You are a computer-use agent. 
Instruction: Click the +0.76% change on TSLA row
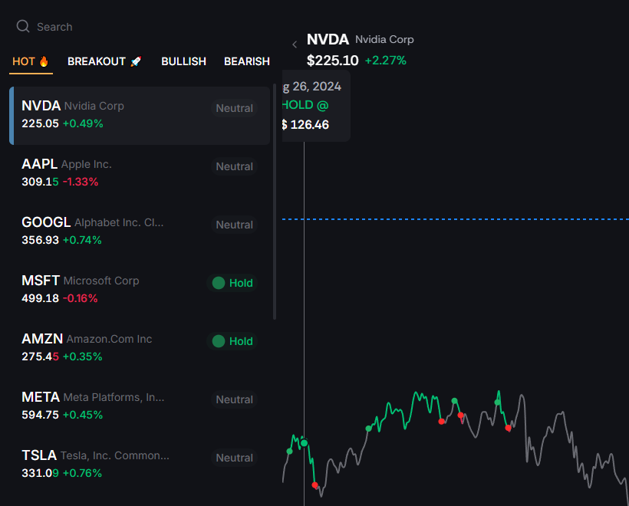pyautogui.click(x=82, y=473)
